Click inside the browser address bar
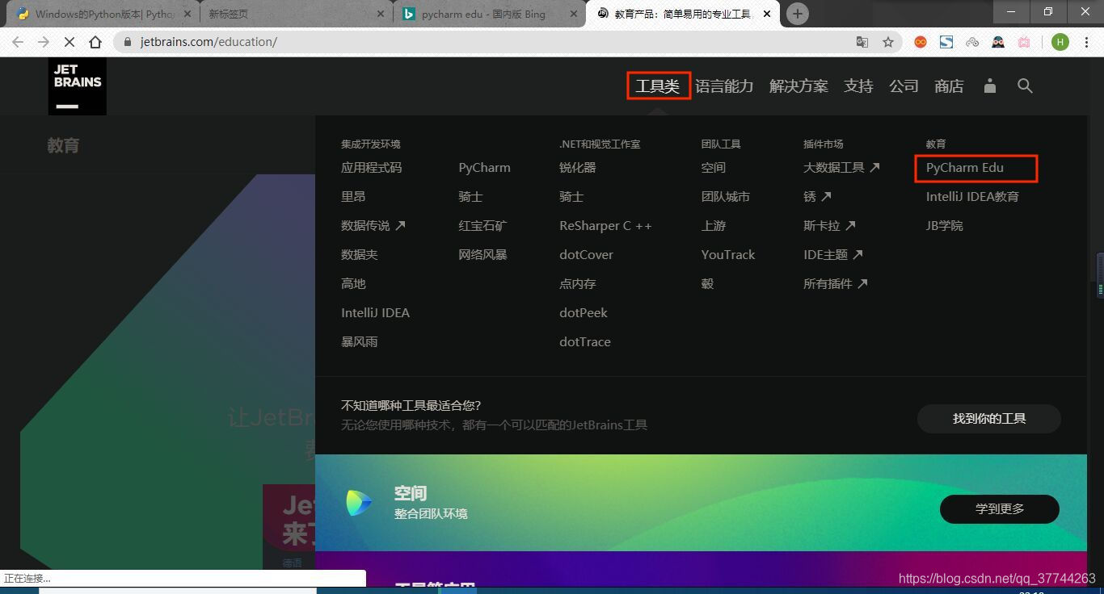Viewport: 1104px width, 594px height. click(323, 41)
